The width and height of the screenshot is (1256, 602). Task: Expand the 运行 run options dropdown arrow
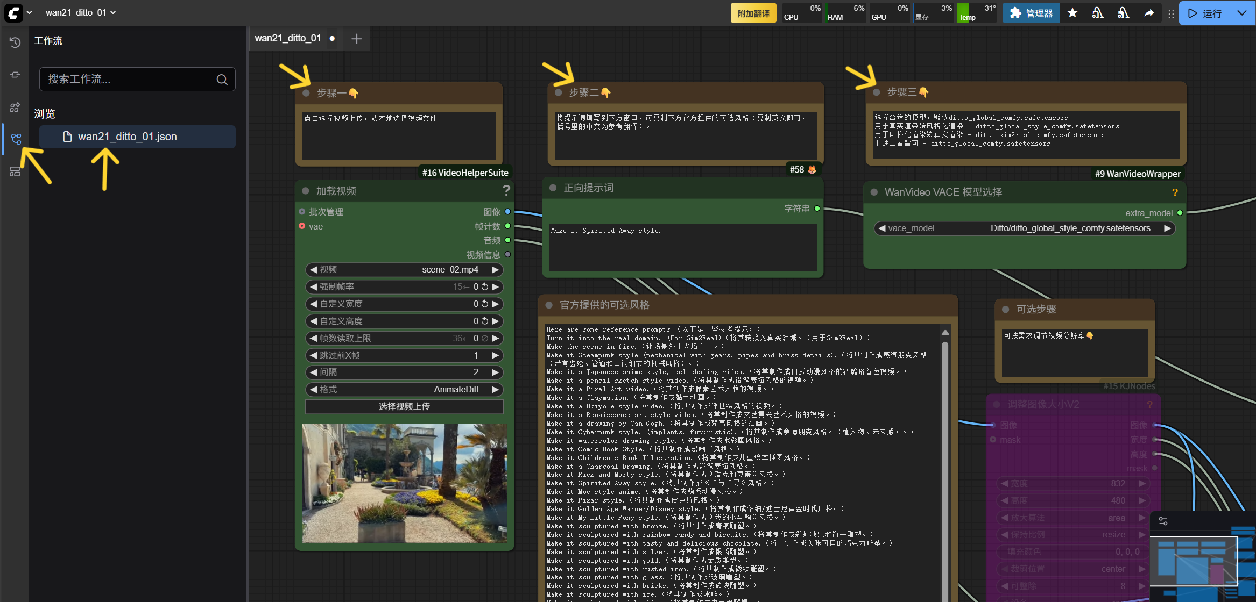[1242, 13]
